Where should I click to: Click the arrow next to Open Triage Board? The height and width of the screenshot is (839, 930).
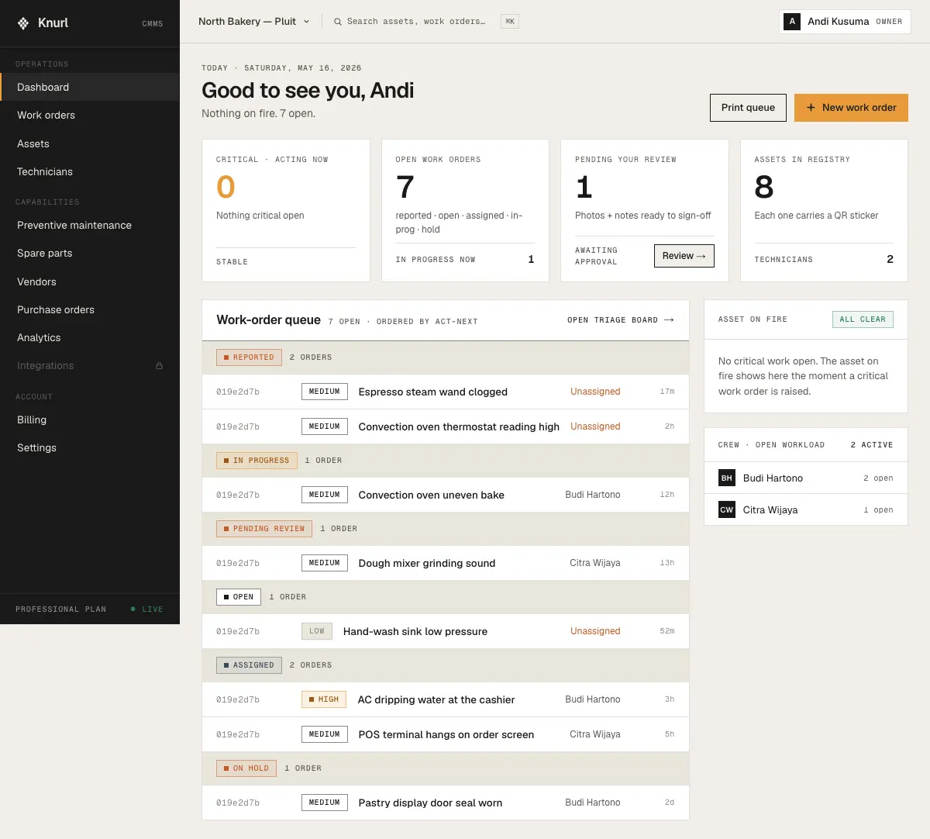(669, 320)
